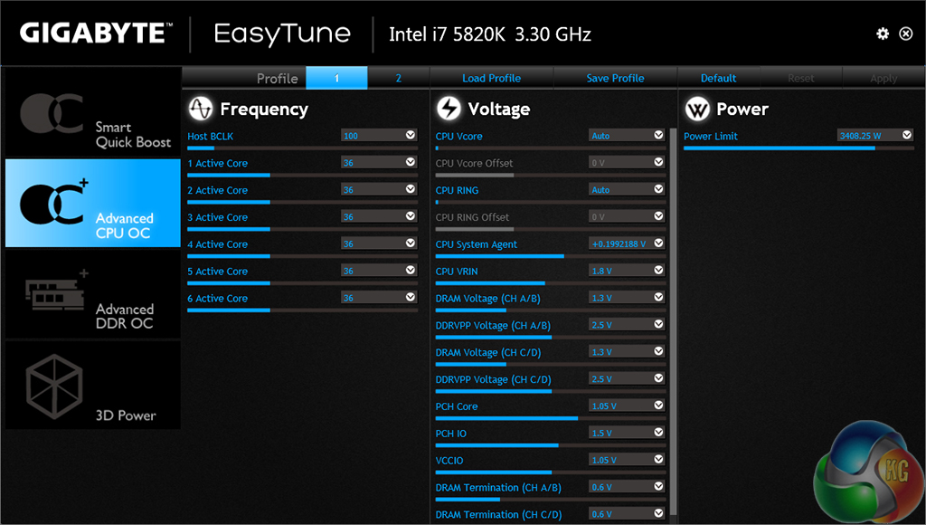Click the GIGABYTE logo
The image size is (926, 525).
[96, 33]
